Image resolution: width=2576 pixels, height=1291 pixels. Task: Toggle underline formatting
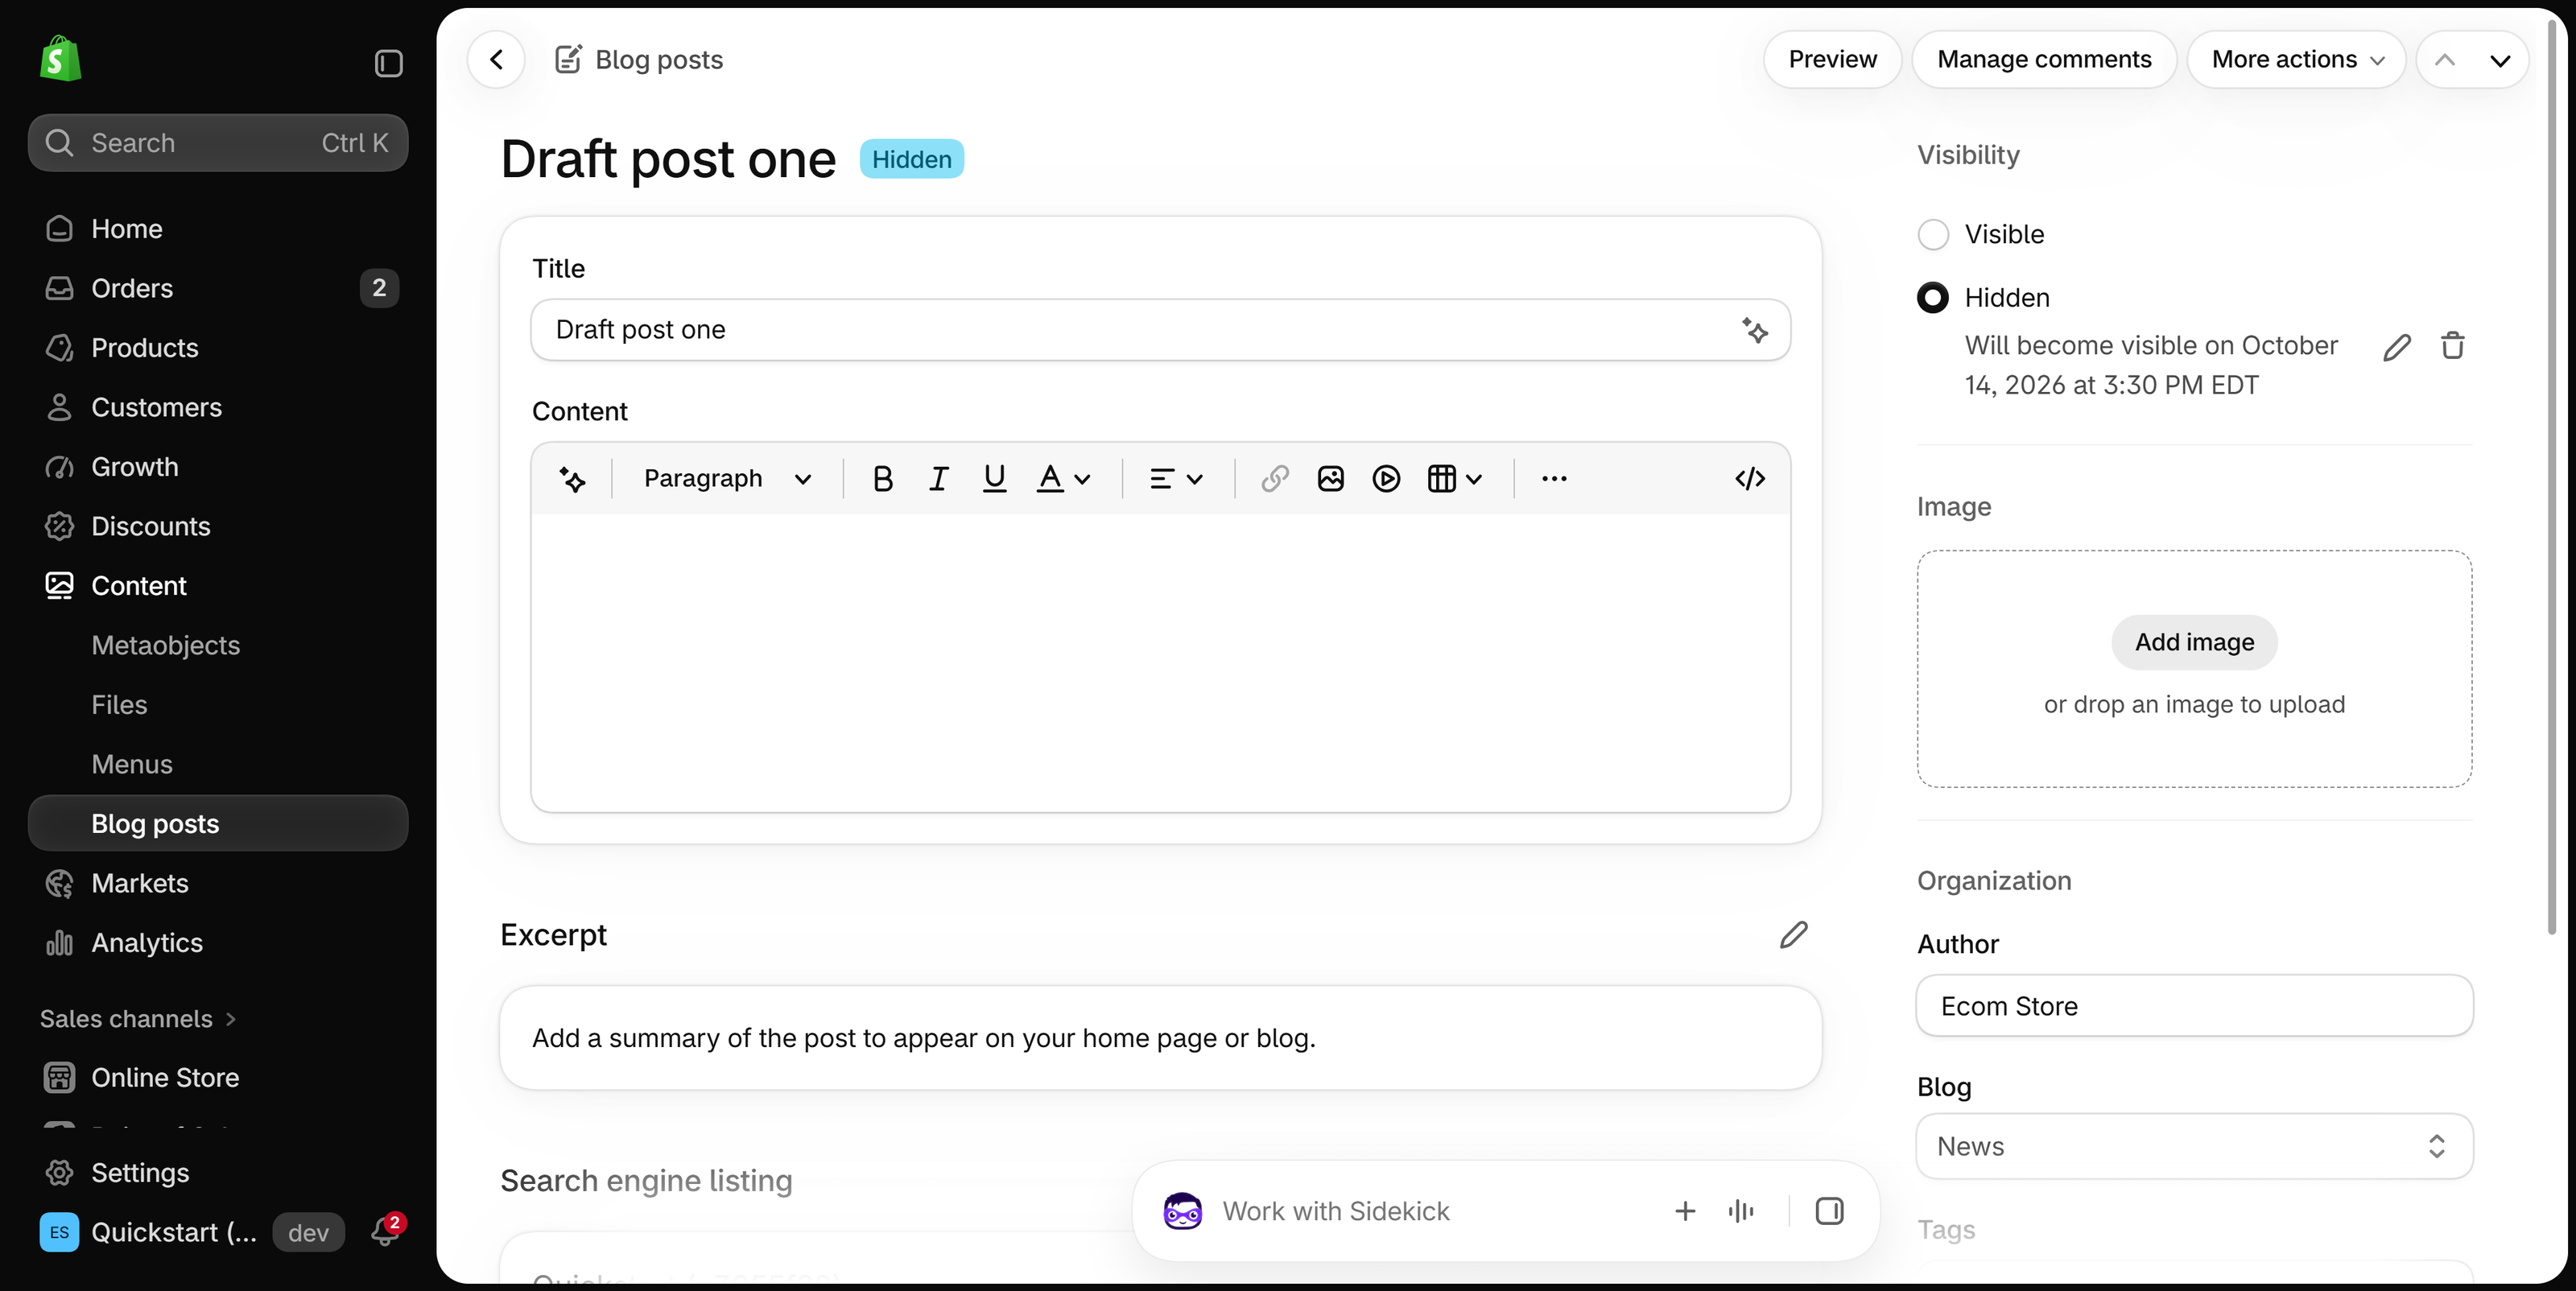[x=994, y=479]
